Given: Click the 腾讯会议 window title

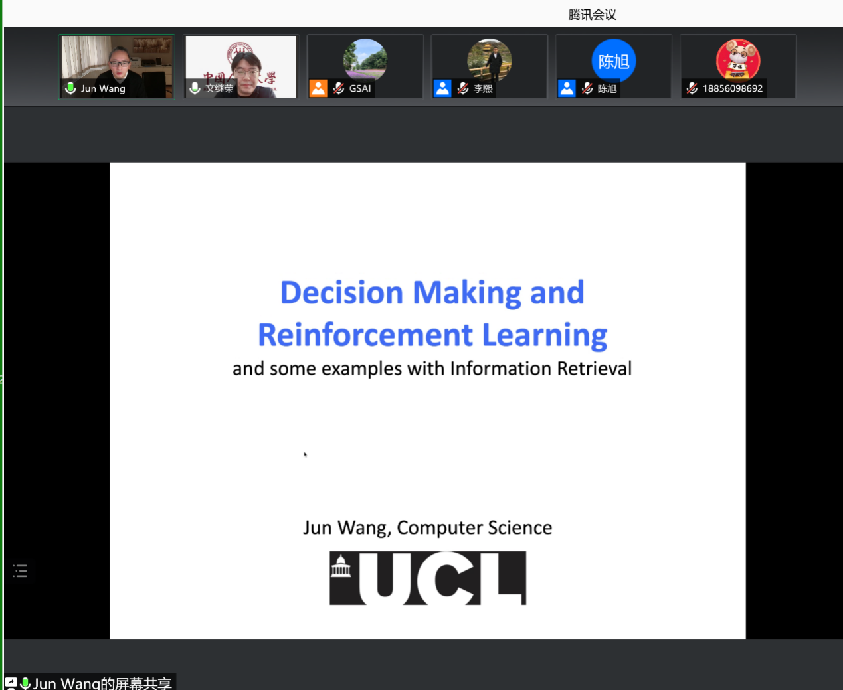Looking at the screenshot, I should 592,15.
